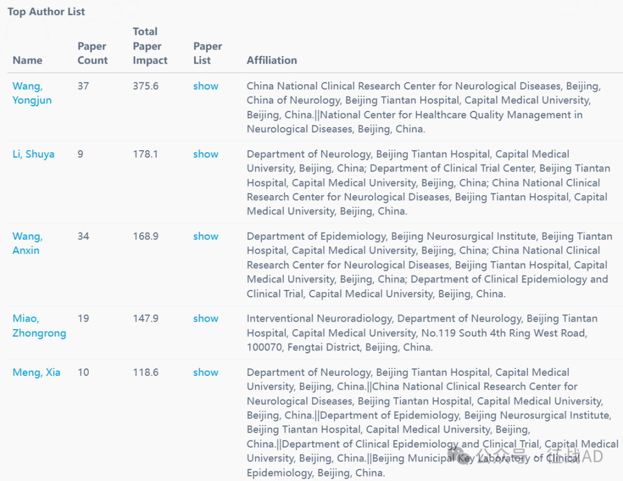Select paper count value 10
Image resolution: width=623 pixels, height=481 pixels.
pos(83,372)
